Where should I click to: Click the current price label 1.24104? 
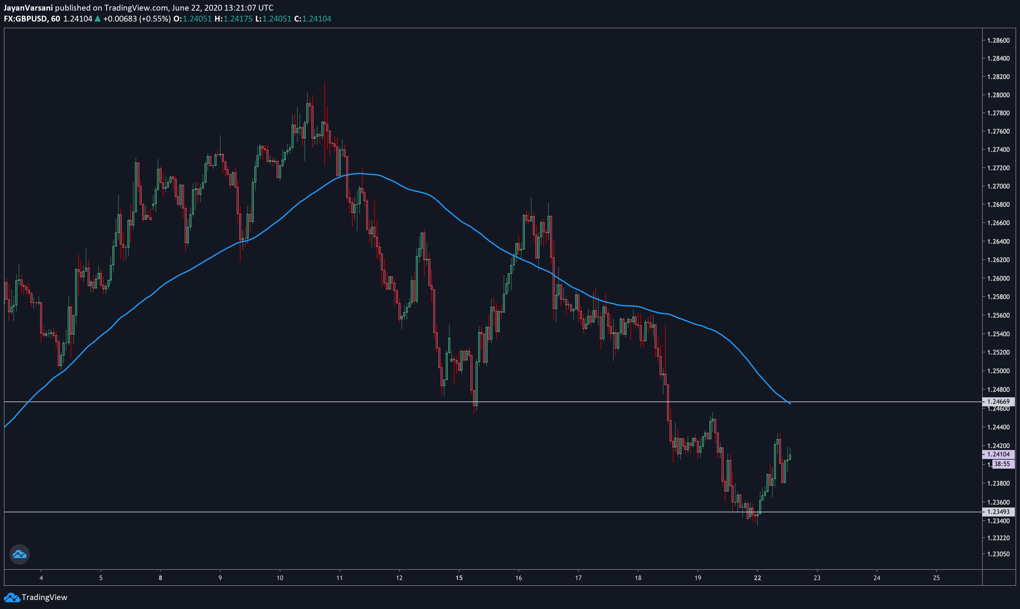click(998, 454)
